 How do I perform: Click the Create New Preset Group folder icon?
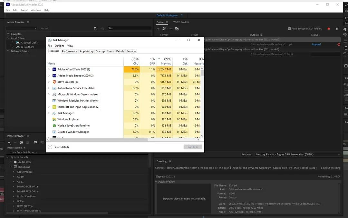(x=22, y=142)
